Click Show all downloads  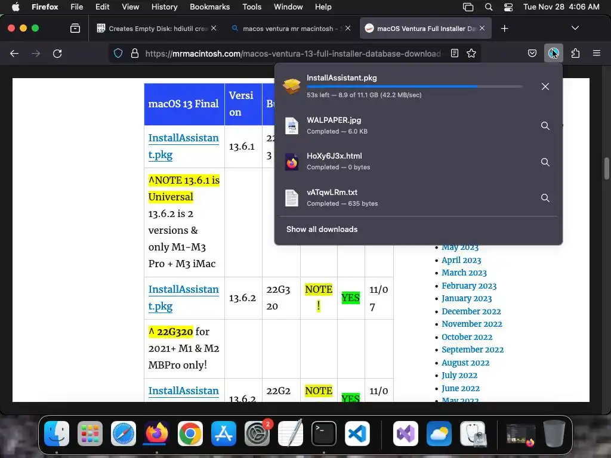pyautogui.click(x=322, y=230)
